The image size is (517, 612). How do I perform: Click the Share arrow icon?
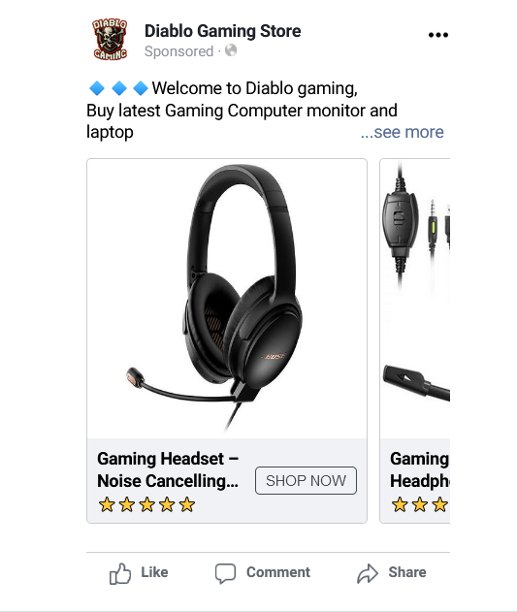tap(368, 573)
